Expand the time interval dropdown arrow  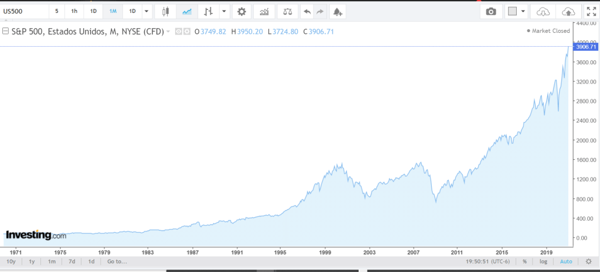click(146, 11)
